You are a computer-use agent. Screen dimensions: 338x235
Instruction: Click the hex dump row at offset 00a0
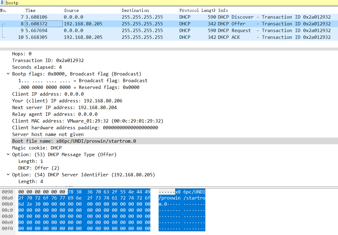pos(84,198)
